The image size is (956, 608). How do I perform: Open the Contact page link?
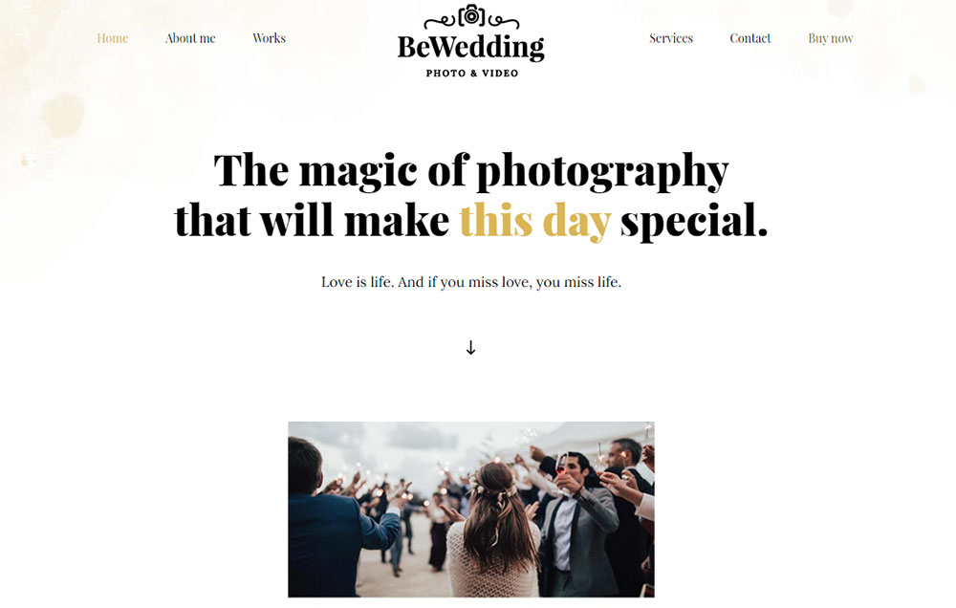750,38
